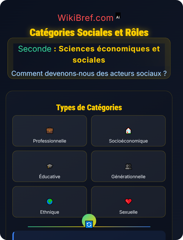Select the globe icon for Ethnique

49,201
